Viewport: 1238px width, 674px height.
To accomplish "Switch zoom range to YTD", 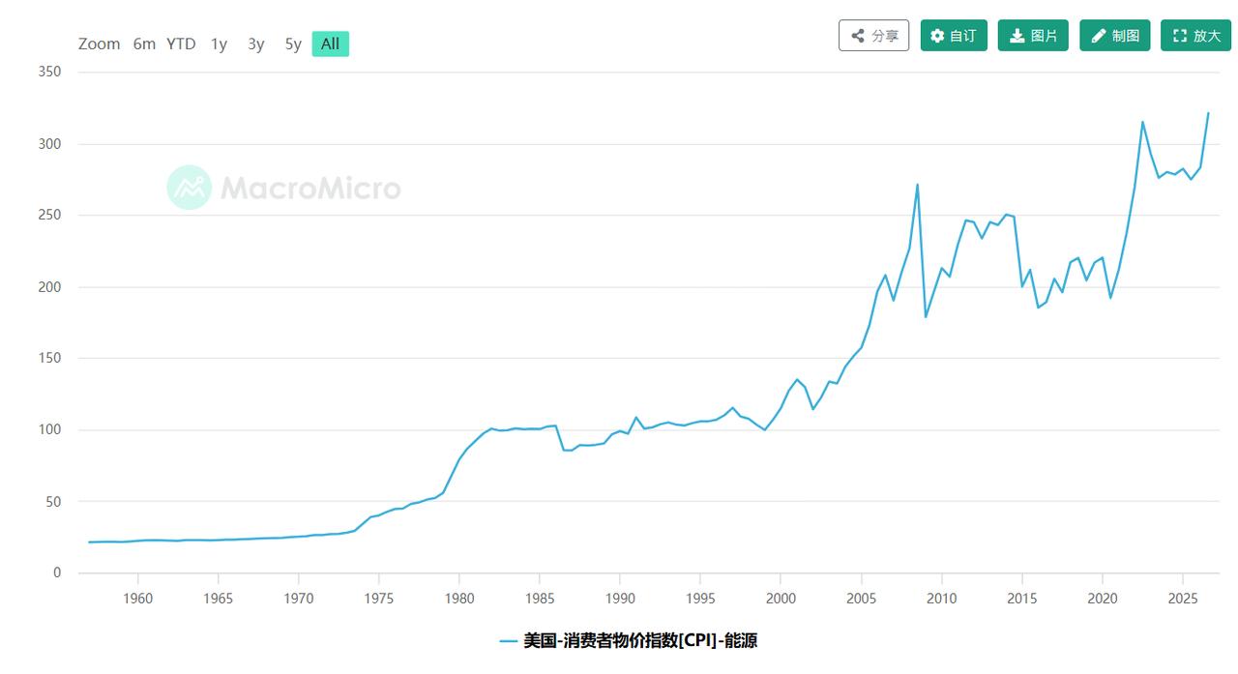I will pos(181,44).
